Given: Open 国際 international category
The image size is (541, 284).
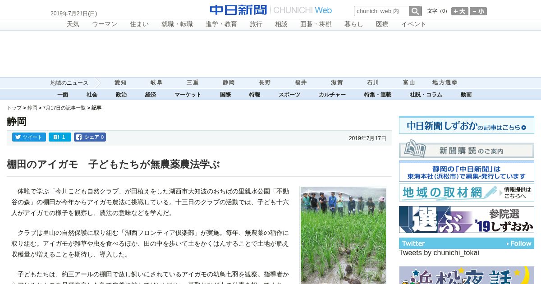Looking at the screenshot, I should [225, 95].
